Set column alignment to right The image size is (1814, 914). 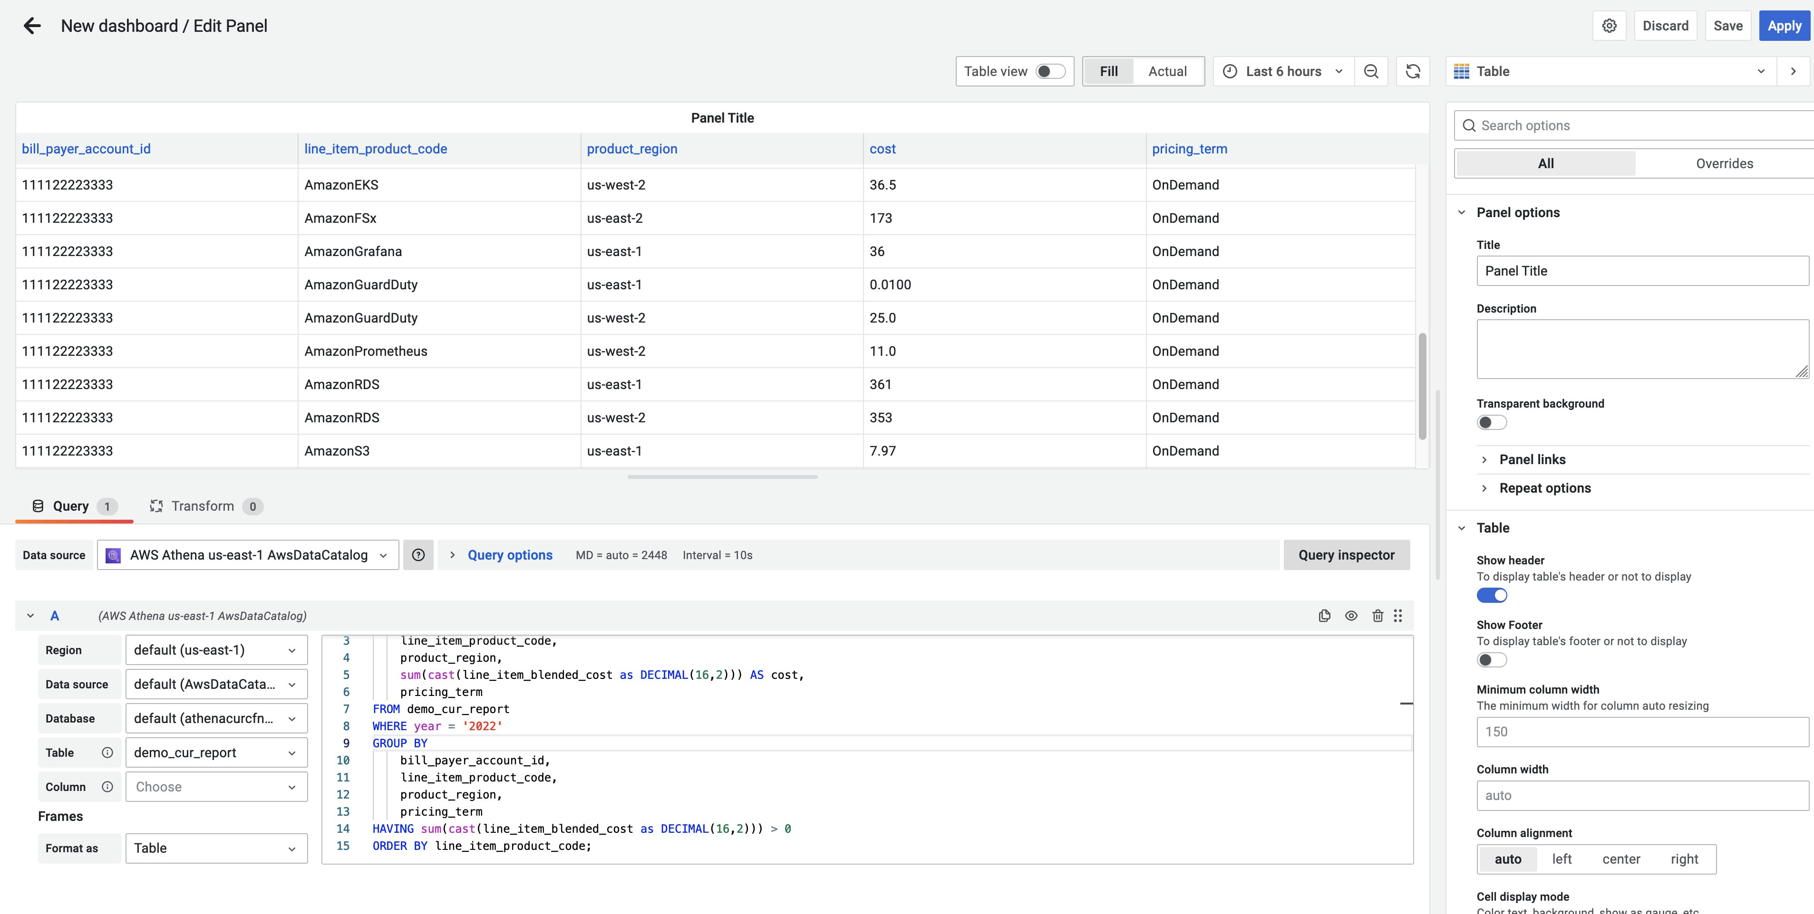(x=1684, y=858)
